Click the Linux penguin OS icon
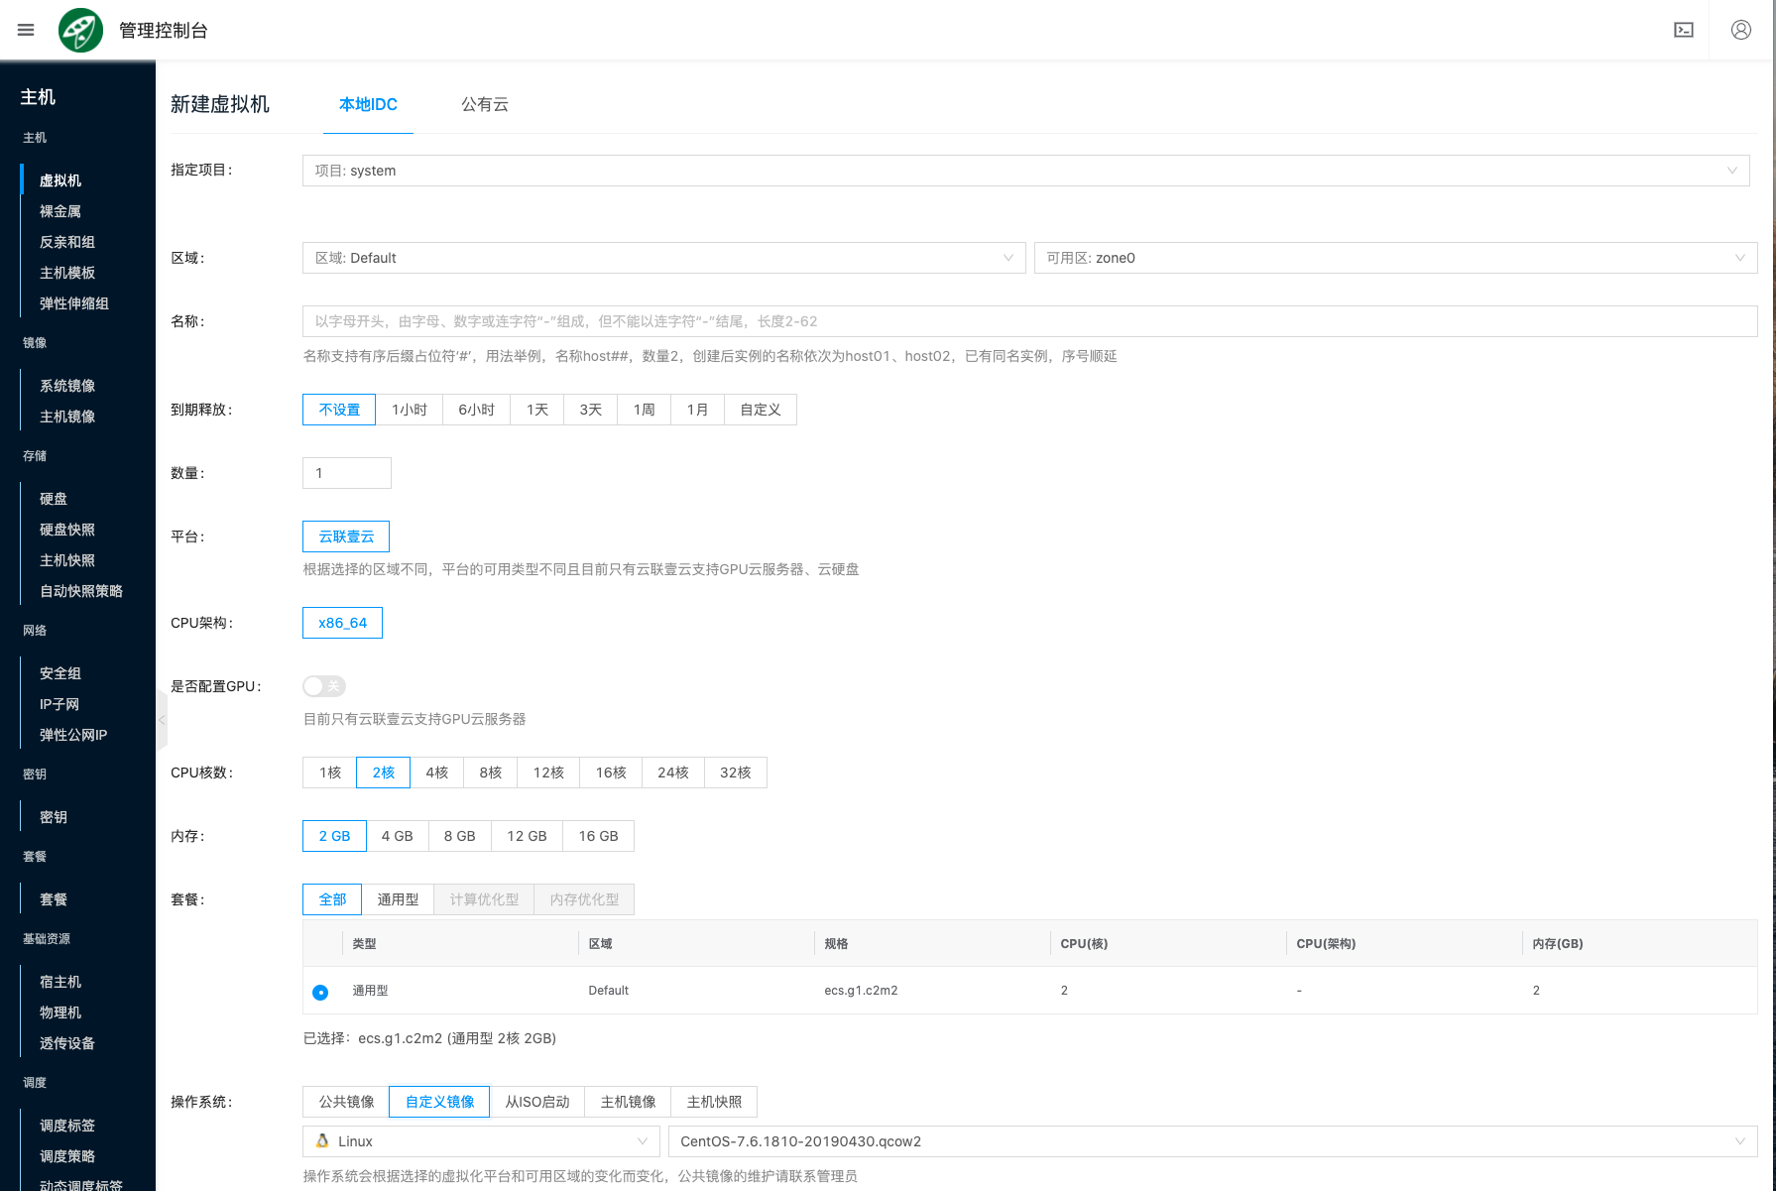1776x1191 pixels. tap(322, 1141)
